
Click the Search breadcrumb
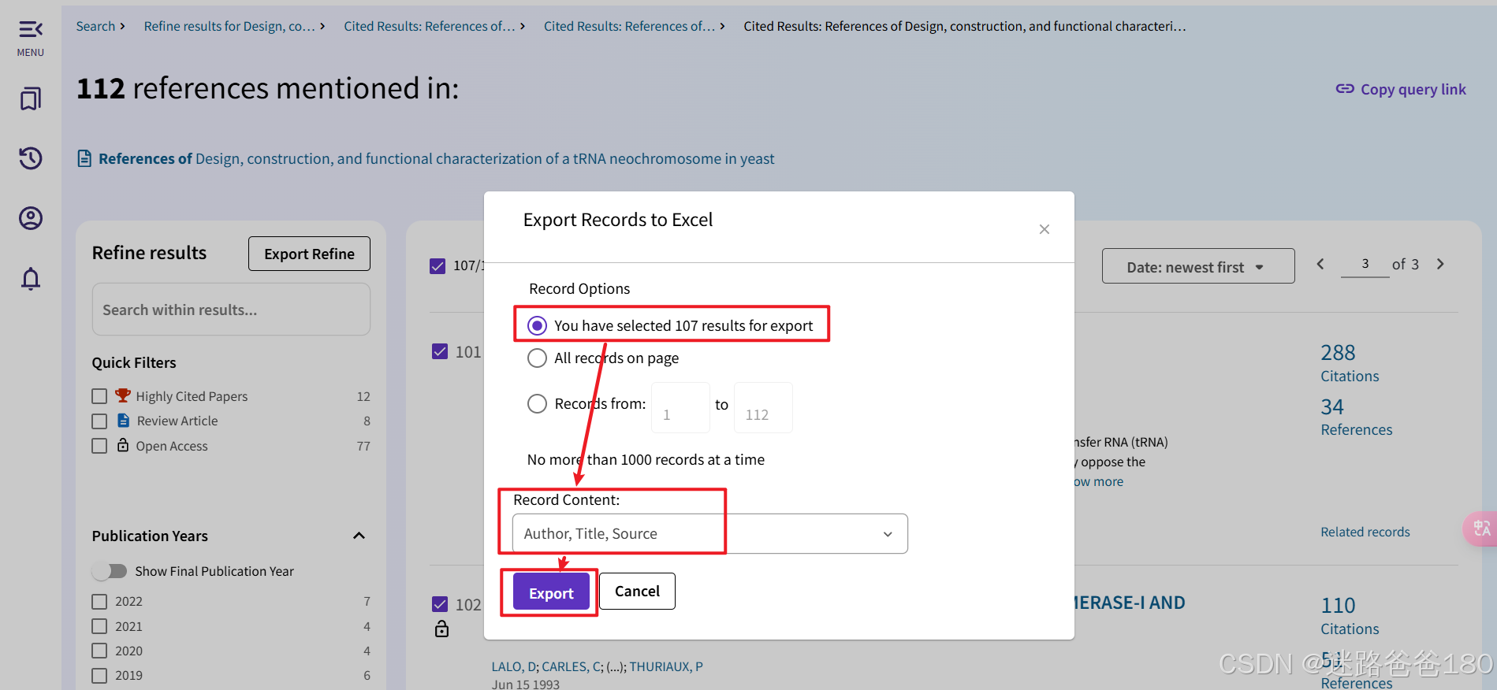[x=95, y=26]
